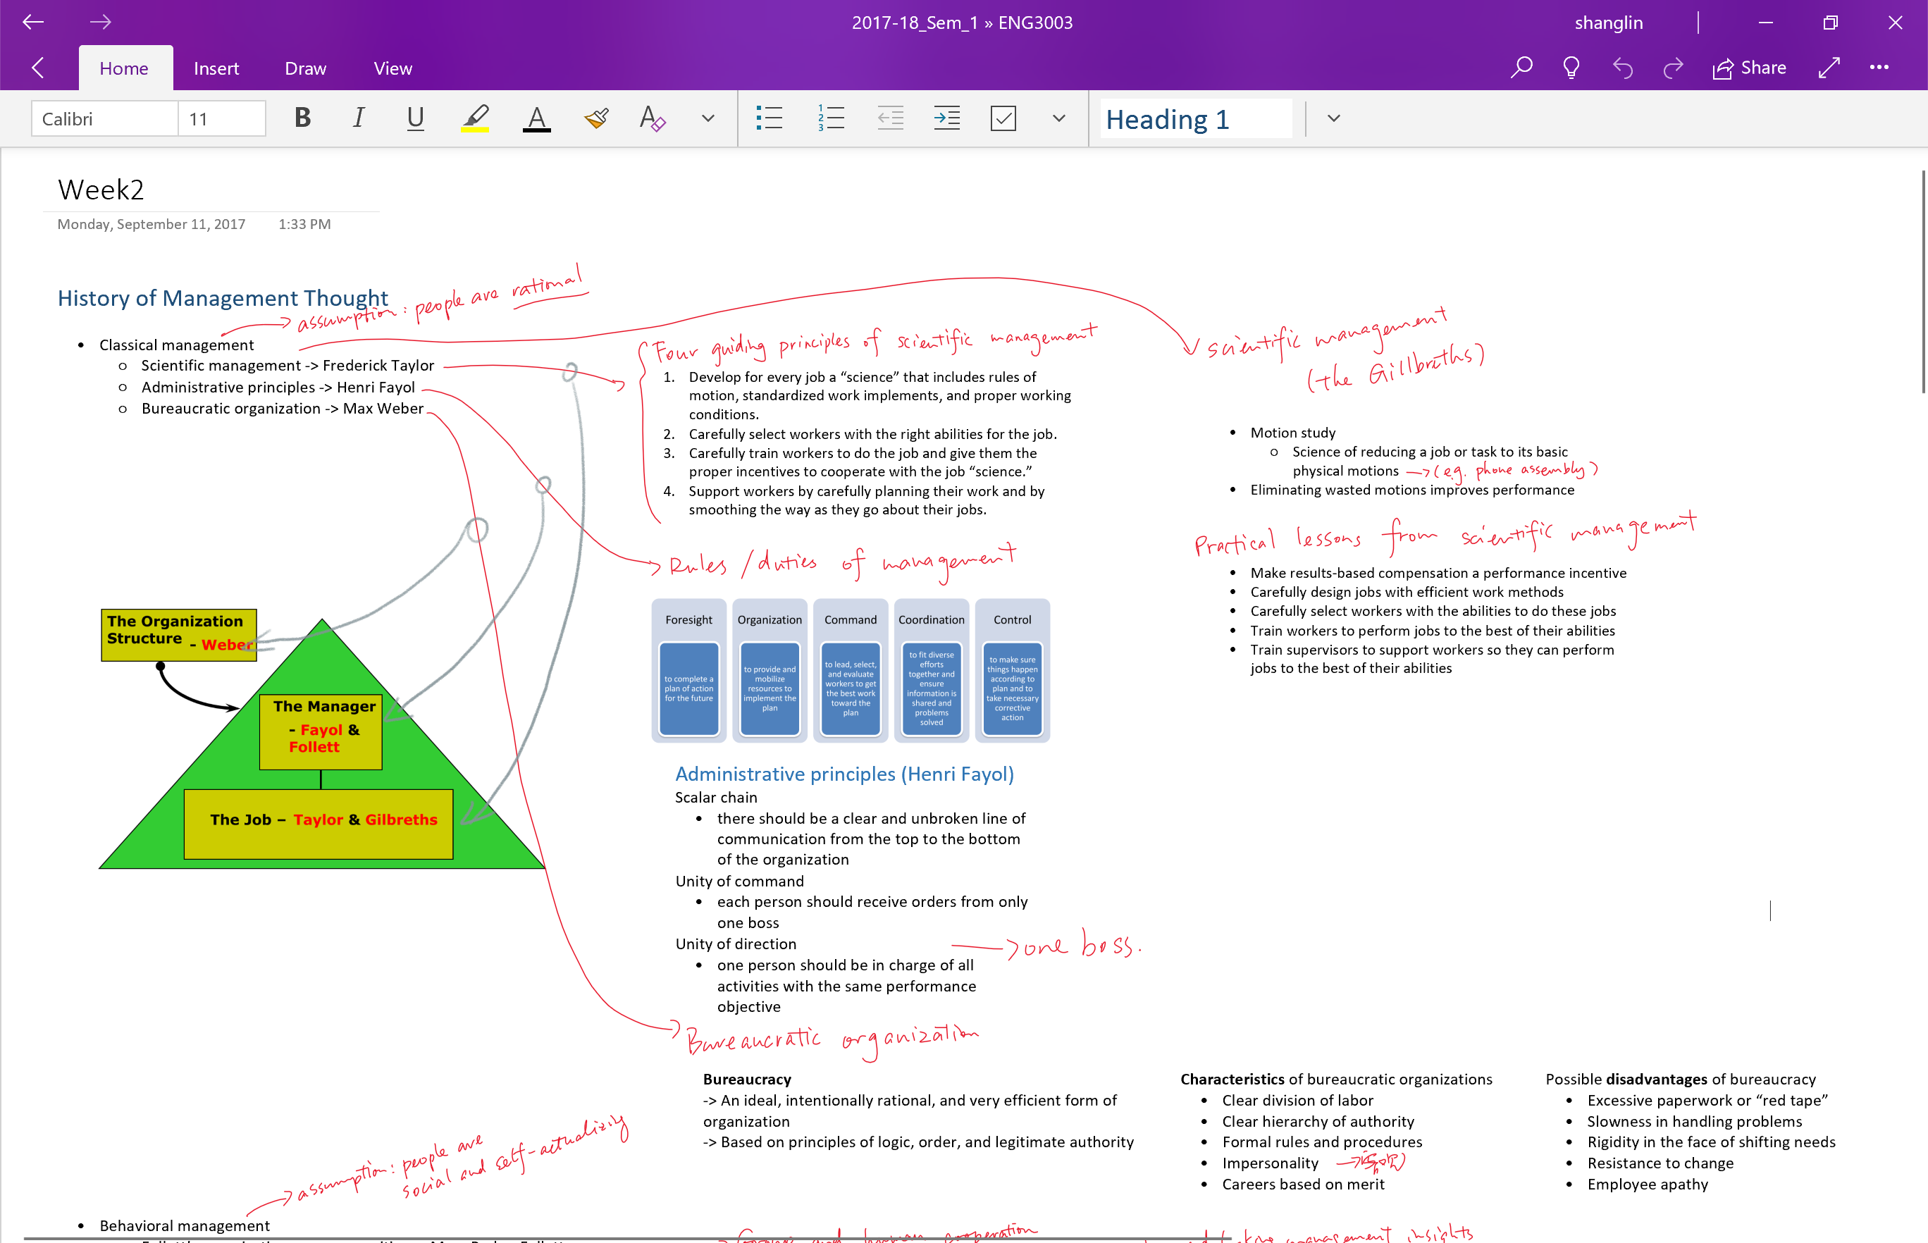
Task: Apply yellow highlighter to text
Action: [476, 118]
